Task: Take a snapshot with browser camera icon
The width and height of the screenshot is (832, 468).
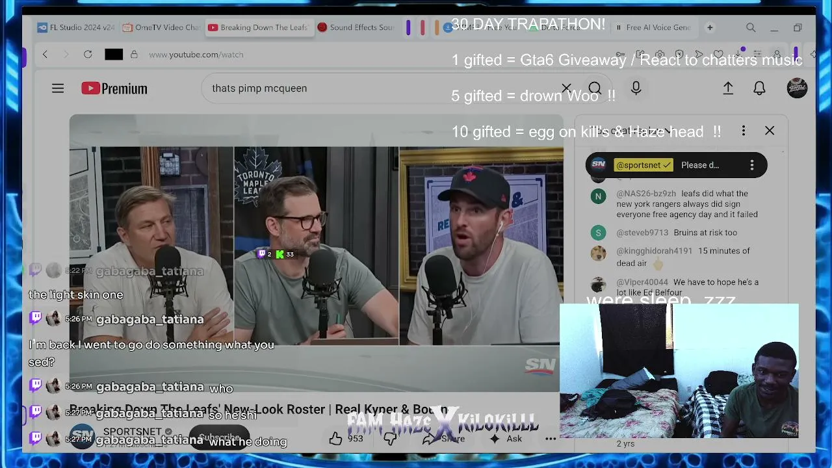Action: pos(660,55)
